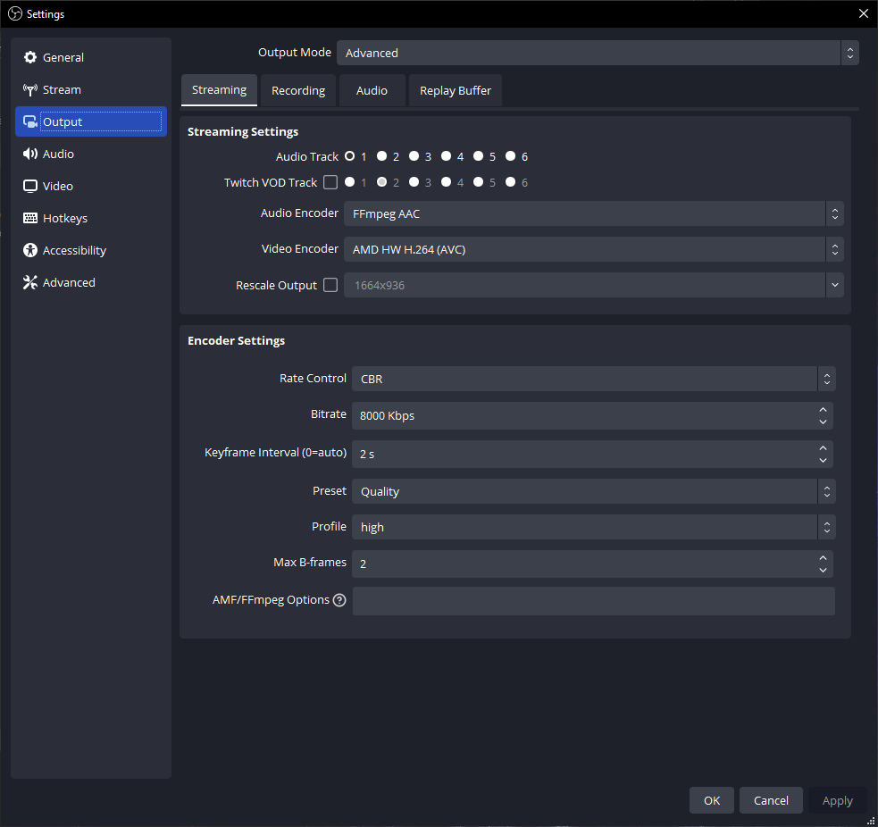Open the Output Mode dropdown

[597, 53]
